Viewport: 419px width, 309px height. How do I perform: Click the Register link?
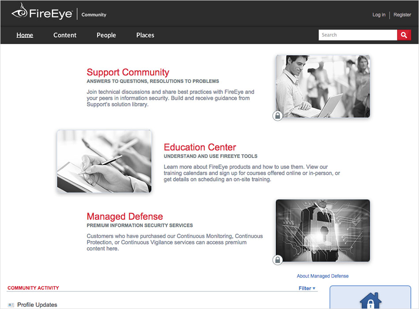pos(402,15)
